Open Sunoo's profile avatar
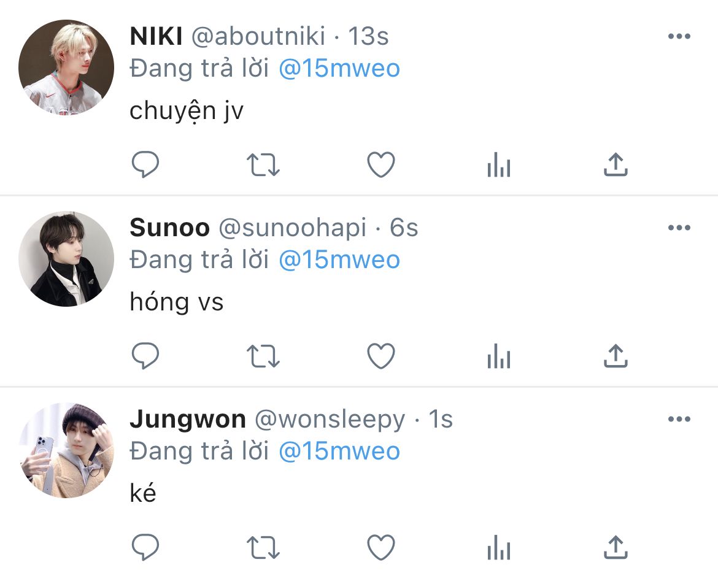This screenshot has height=573, width=718. click(x=66, y=258)
